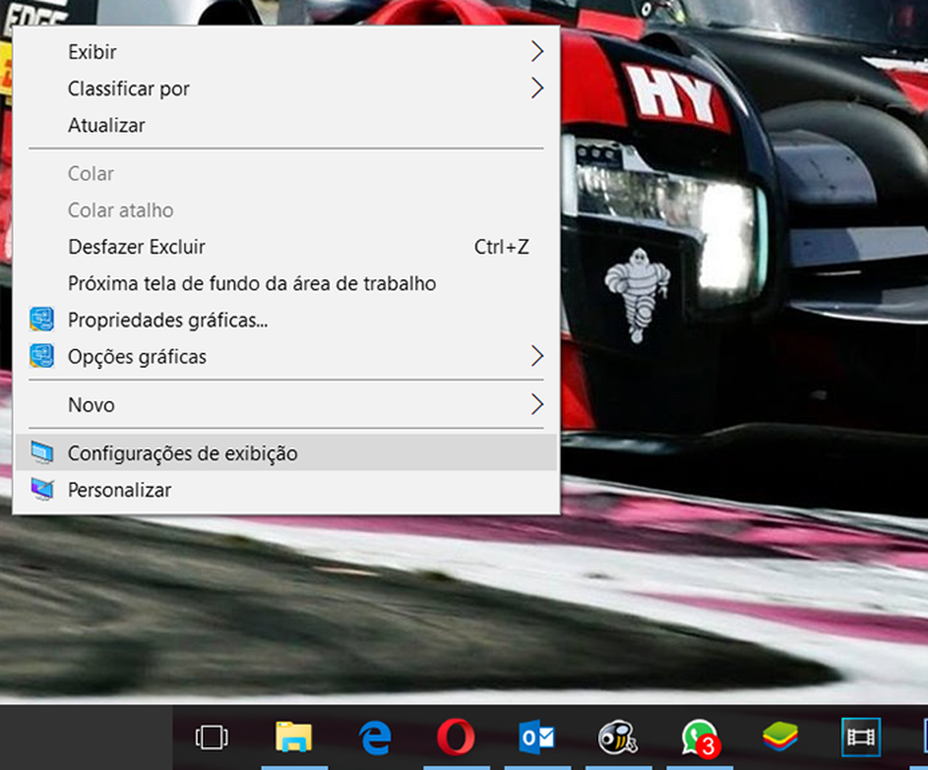The image size is (928, 770).
Task: Open the Novo submenu
Action: (x=287, y=405)
